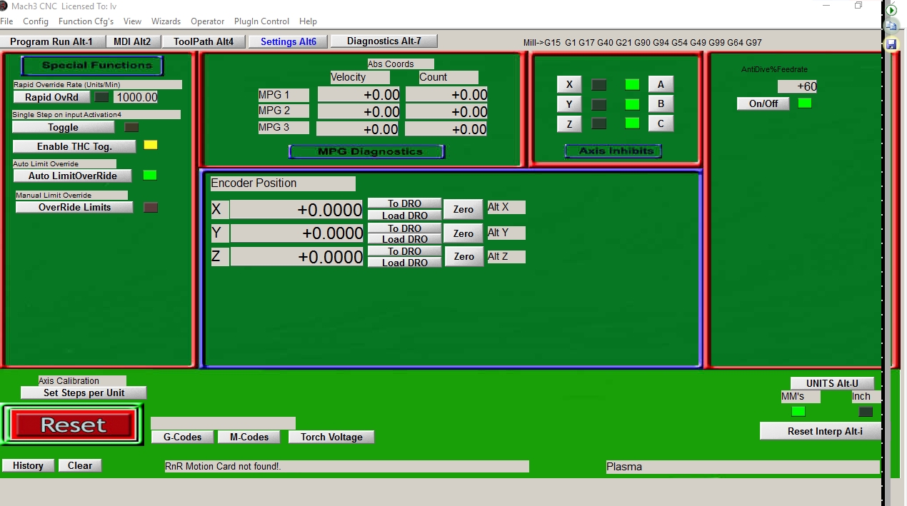Switch to MDI Alt2 screen
Screen dimensions: 907x506
[132, 41]
